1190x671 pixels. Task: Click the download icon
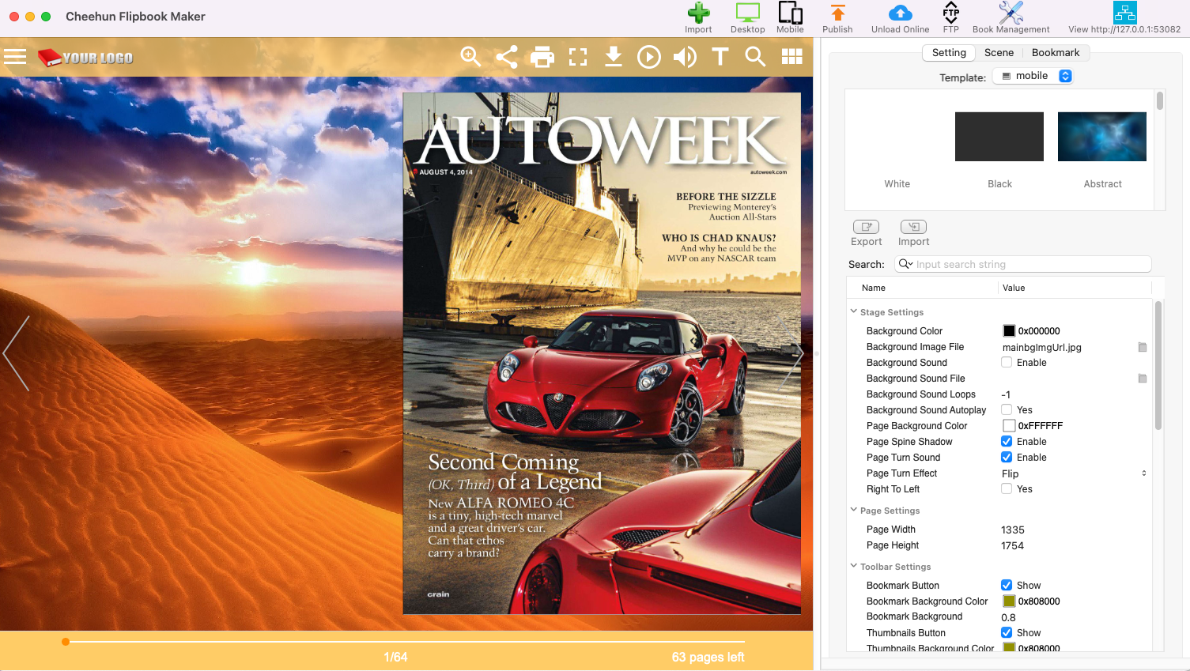[614, 57]
